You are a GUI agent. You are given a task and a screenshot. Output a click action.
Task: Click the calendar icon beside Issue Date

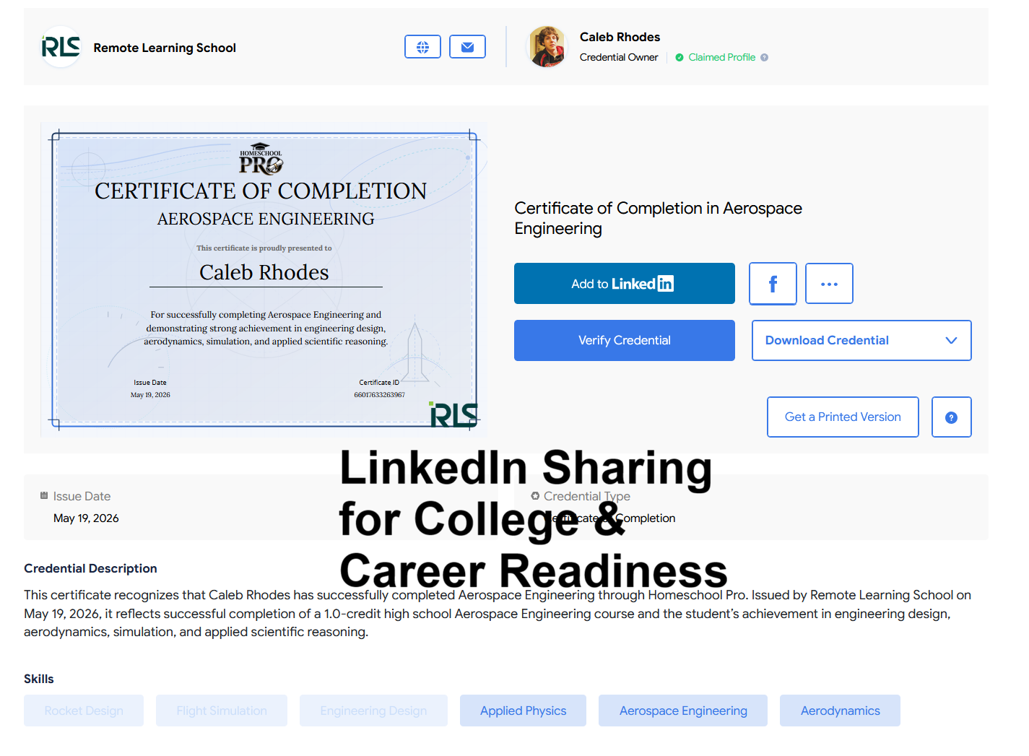coord(44,496)
